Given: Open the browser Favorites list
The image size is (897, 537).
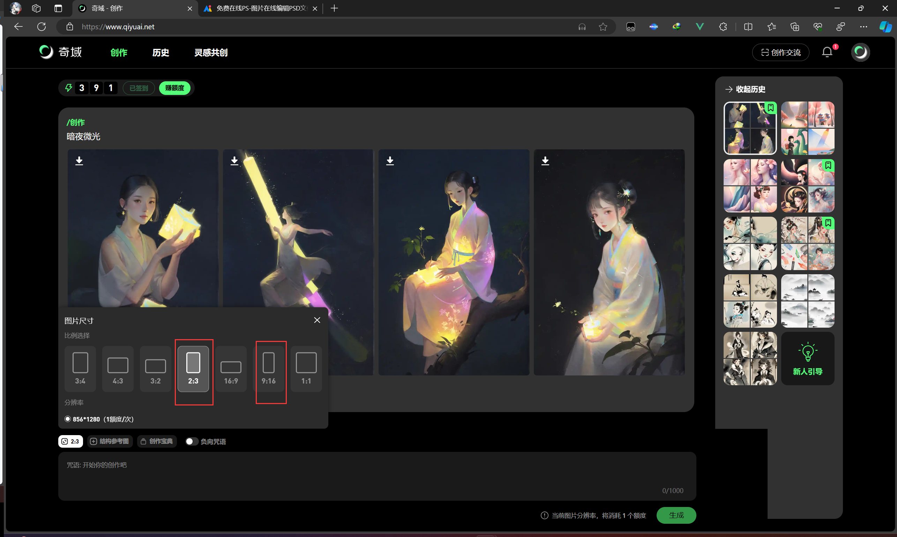Looking at the screenshot, I should 771,27.
